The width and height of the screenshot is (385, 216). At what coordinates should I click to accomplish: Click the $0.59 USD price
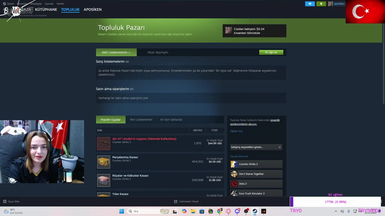pos(215,162)
